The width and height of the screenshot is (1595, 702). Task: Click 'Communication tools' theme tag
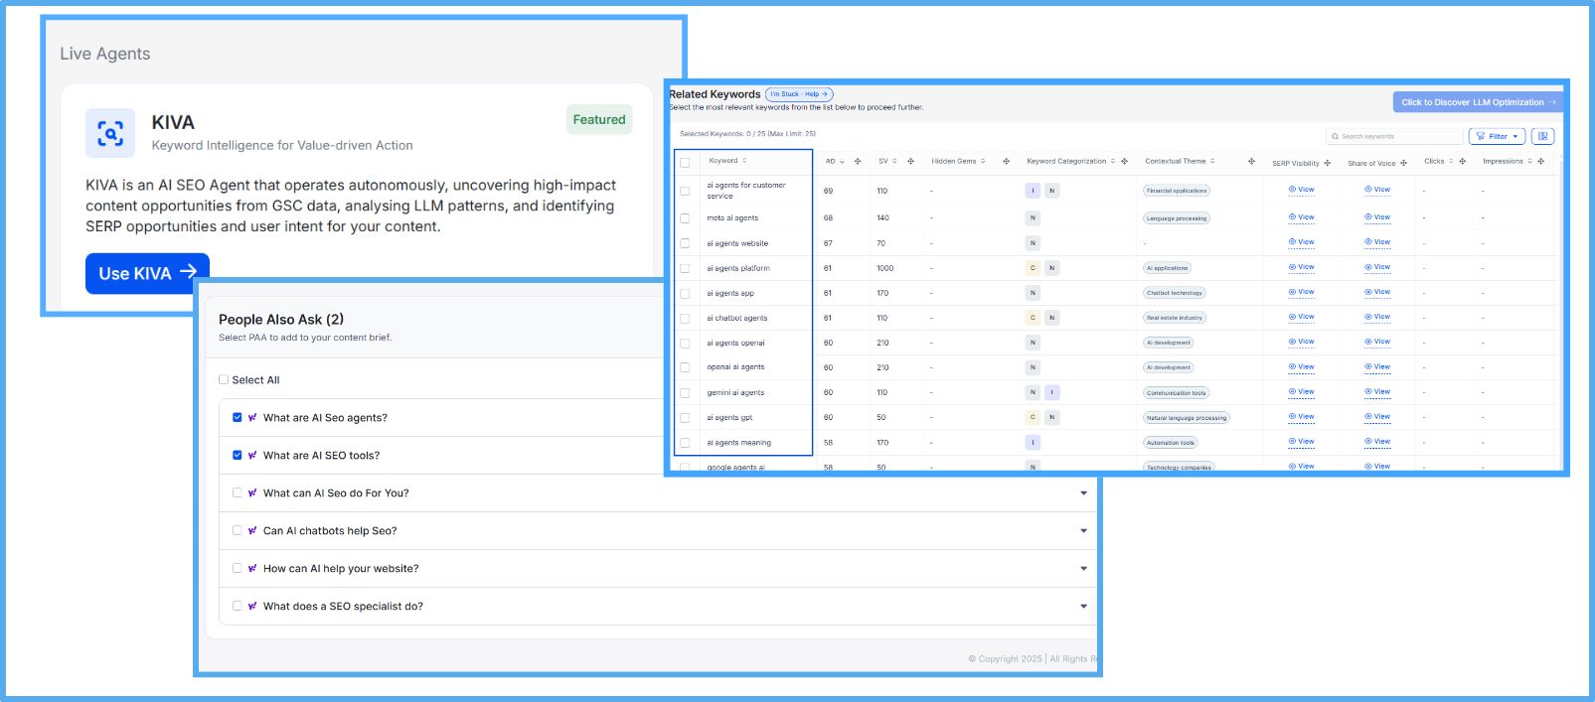click(1177, 393)
